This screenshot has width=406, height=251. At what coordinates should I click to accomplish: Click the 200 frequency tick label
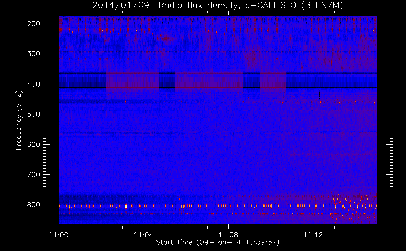[33, 24]
